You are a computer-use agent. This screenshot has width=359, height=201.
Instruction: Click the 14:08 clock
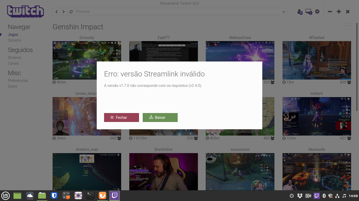click(x=353, y=196)
